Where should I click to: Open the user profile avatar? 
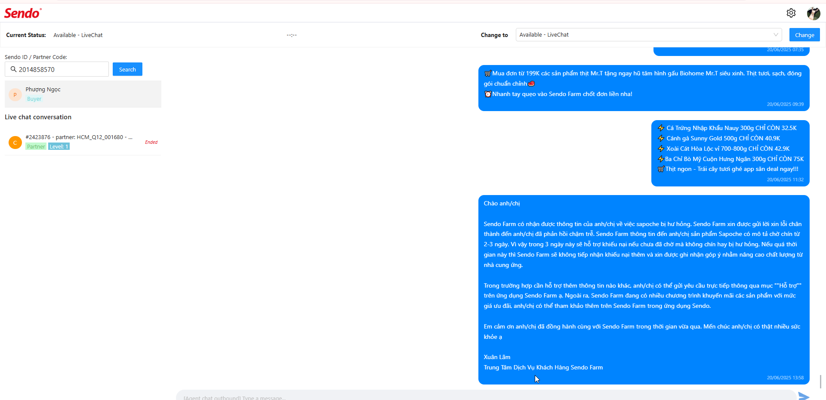pos(813,13)
